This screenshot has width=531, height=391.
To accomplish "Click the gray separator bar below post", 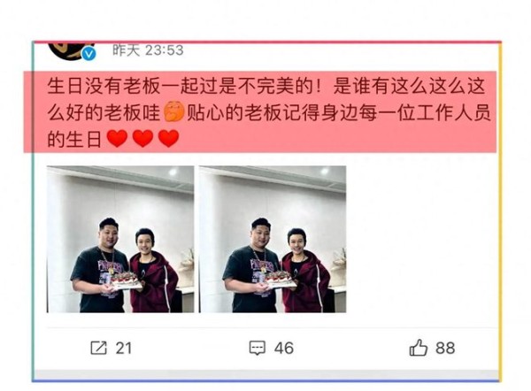I will pyautogui.click(x=266, y=374).
